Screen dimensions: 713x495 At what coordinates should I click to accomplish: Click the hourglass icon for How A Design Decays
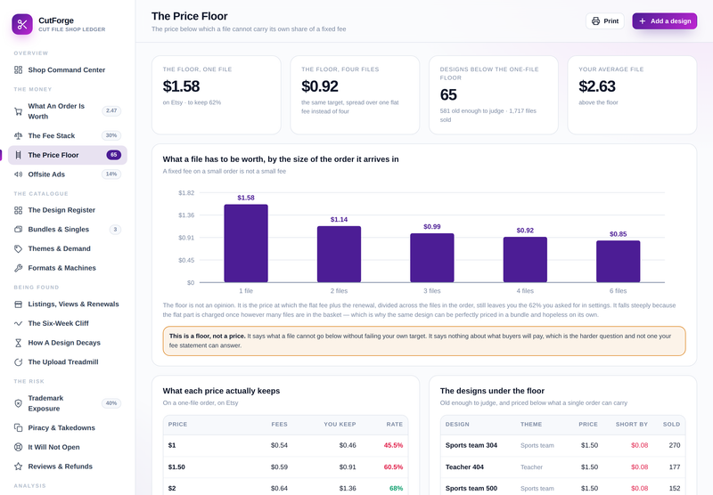18,343
